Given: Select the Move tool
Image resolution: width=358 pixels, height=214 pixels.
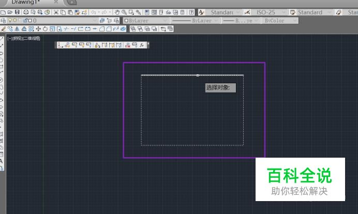Looking at the screenshot, I should pos(38,29).
